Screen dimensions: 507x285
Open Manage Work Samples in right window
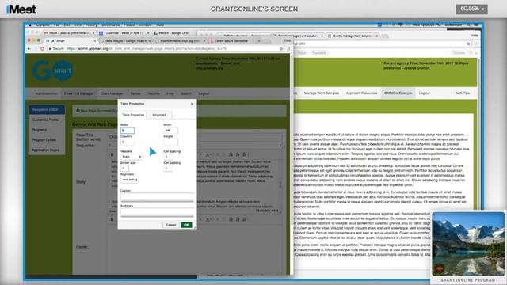point(322,93)
